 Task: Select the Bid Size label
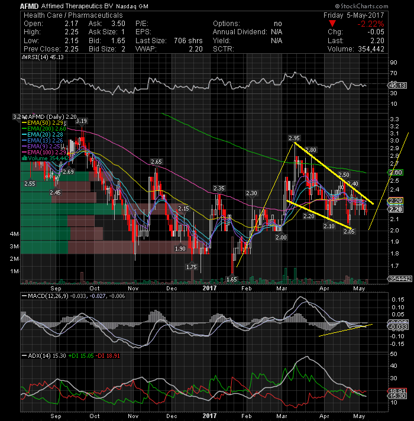point(102,49)
